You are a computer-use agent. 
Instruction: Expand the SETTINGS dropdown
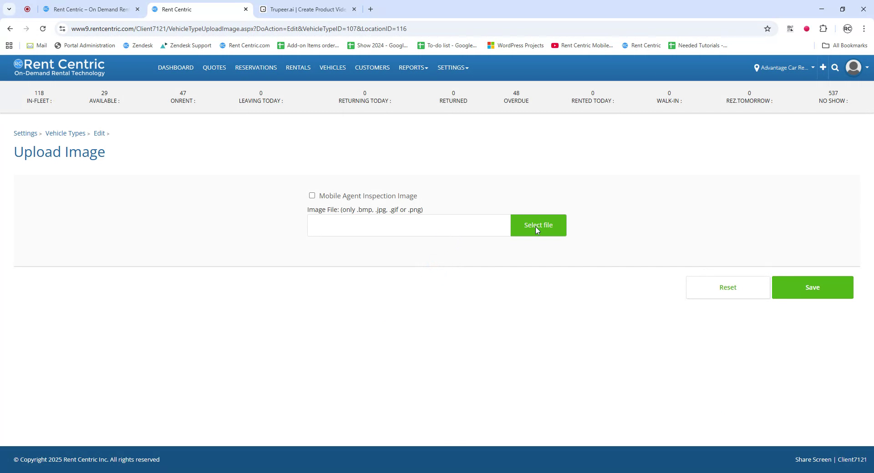tap(452, 67)
